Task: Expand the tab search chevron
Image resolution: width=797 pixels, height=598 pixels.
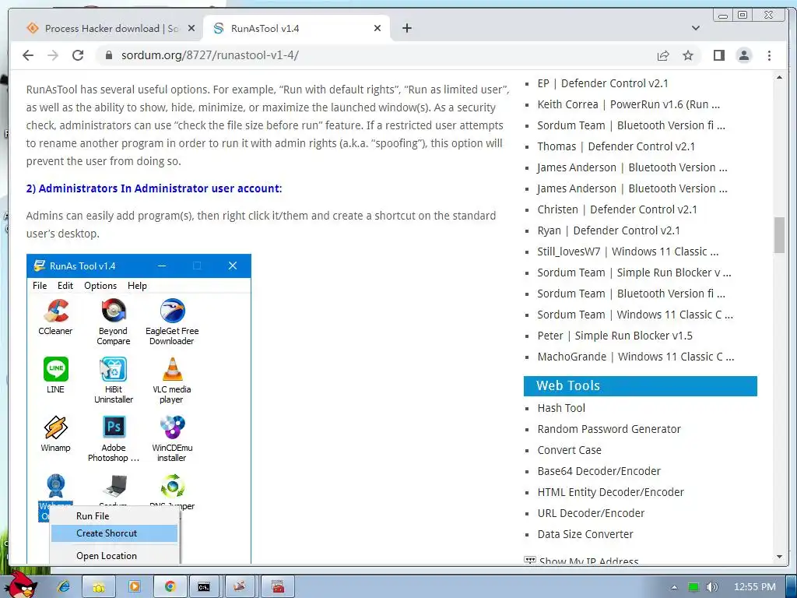Action: [x=696, y=29]
